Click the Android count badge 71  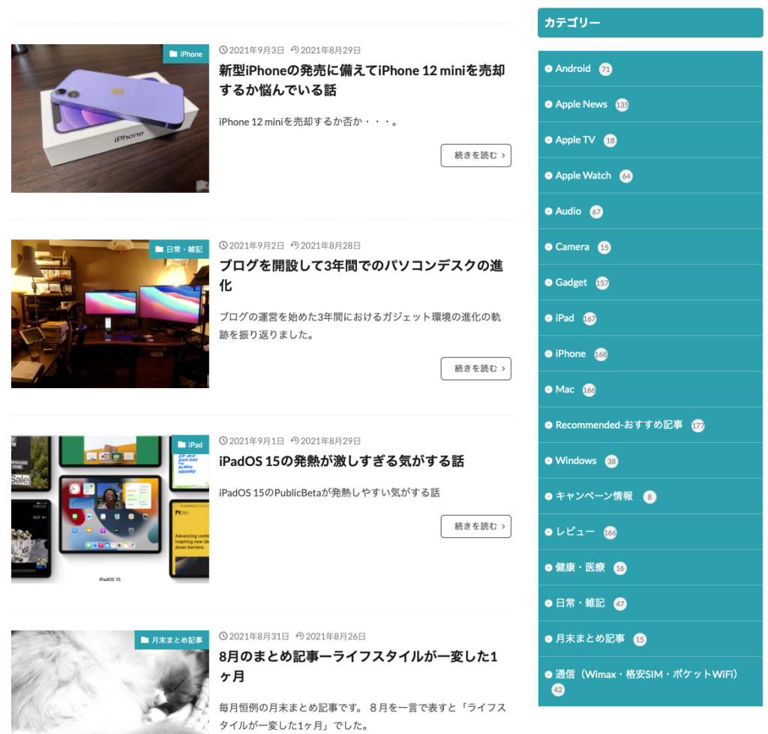click(606, 69)
